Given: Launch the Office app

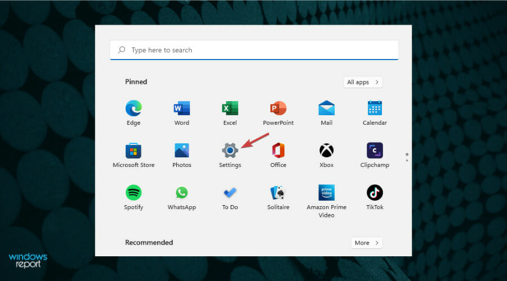Looking at the screenshot, I should 278,151.
